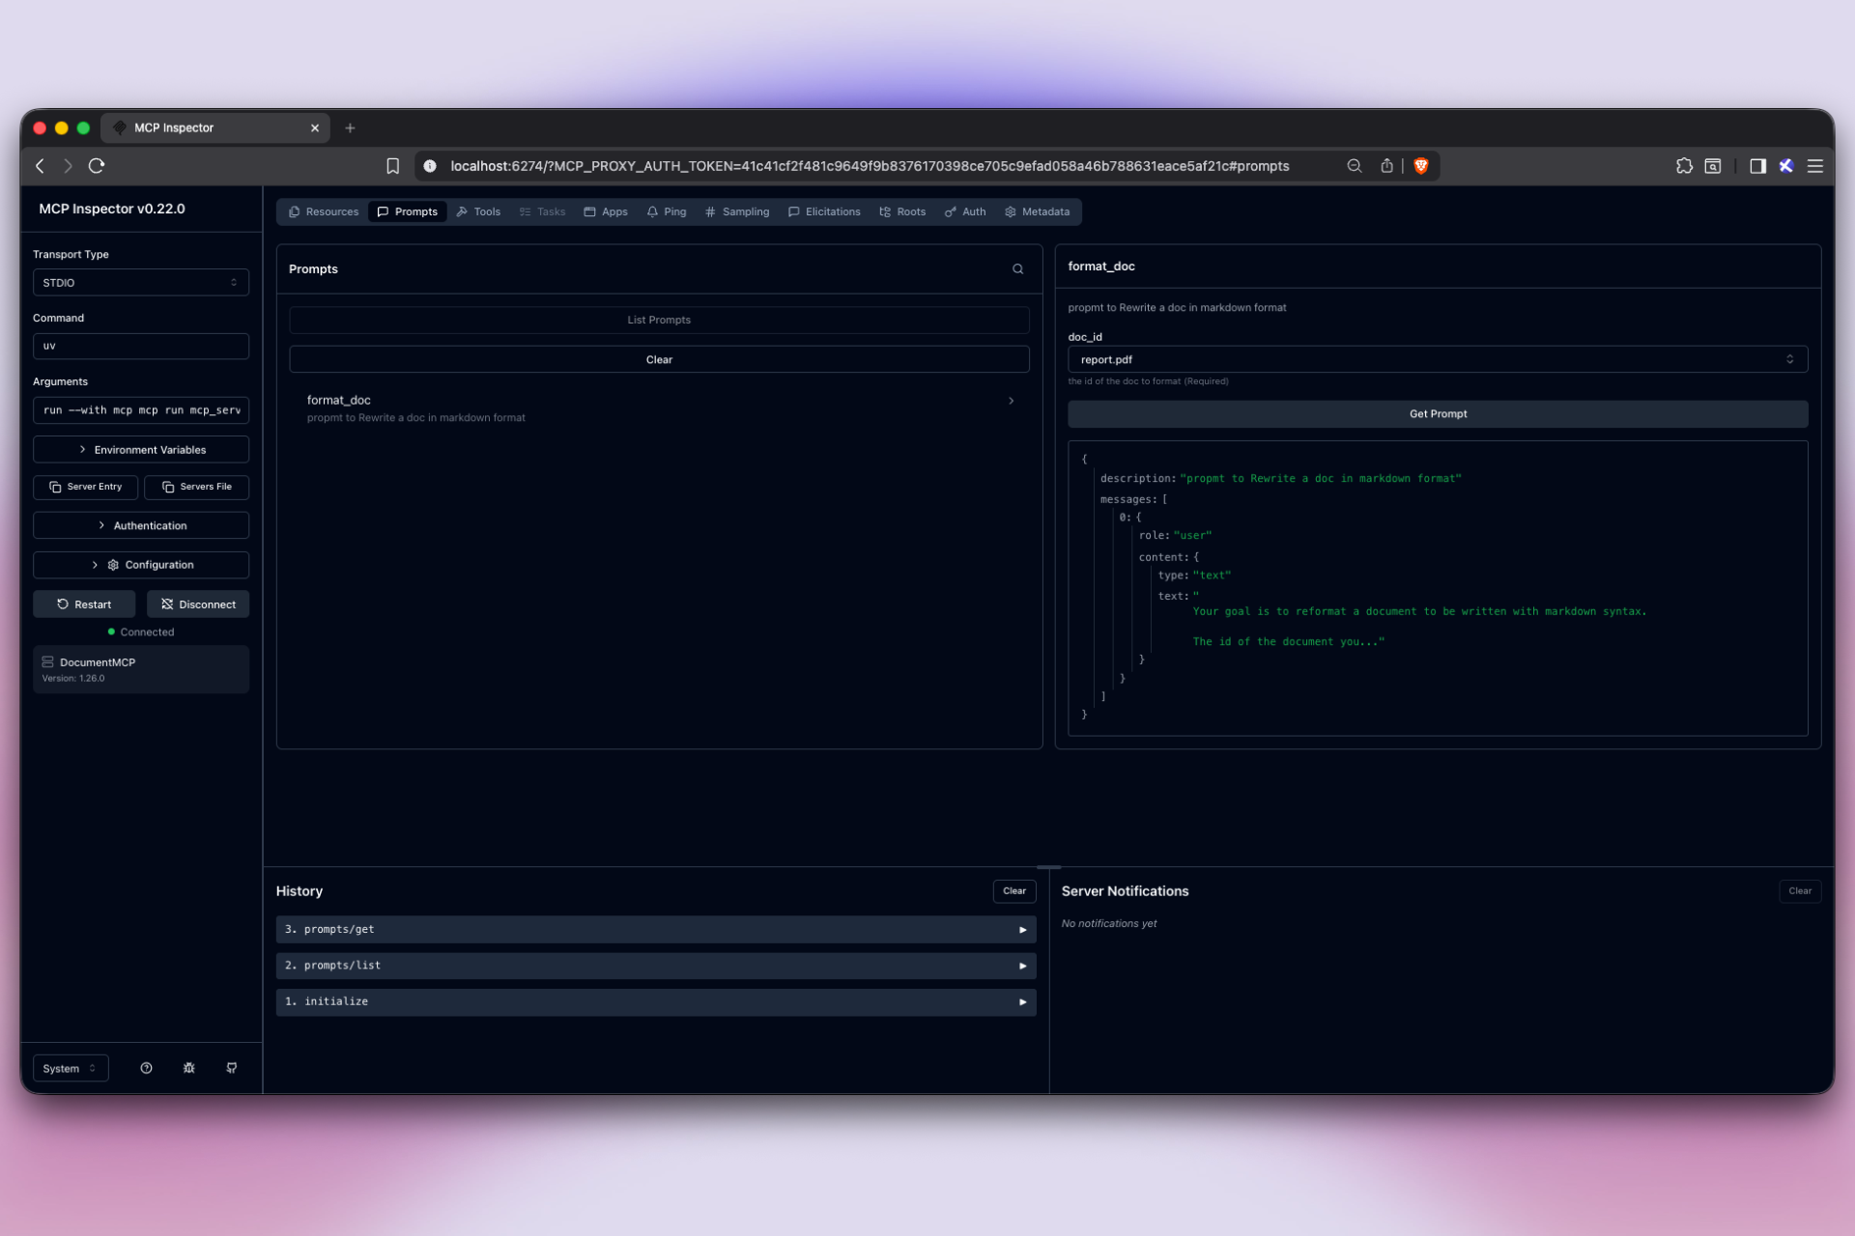The height and width of the screenshot is (1236, 1855).
Task: Open the Tools tab
Action: (478, 211)
